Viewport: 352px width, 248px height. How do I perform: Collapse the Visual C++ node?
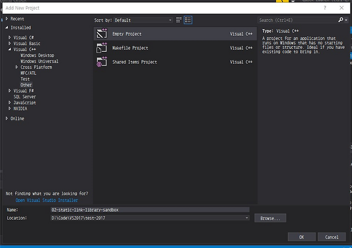(10, 49)
